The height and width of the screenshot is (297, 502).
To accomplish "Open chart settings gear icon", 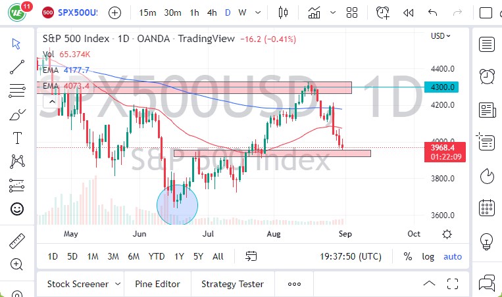I will pyautogui.click(x=447, y=234).
